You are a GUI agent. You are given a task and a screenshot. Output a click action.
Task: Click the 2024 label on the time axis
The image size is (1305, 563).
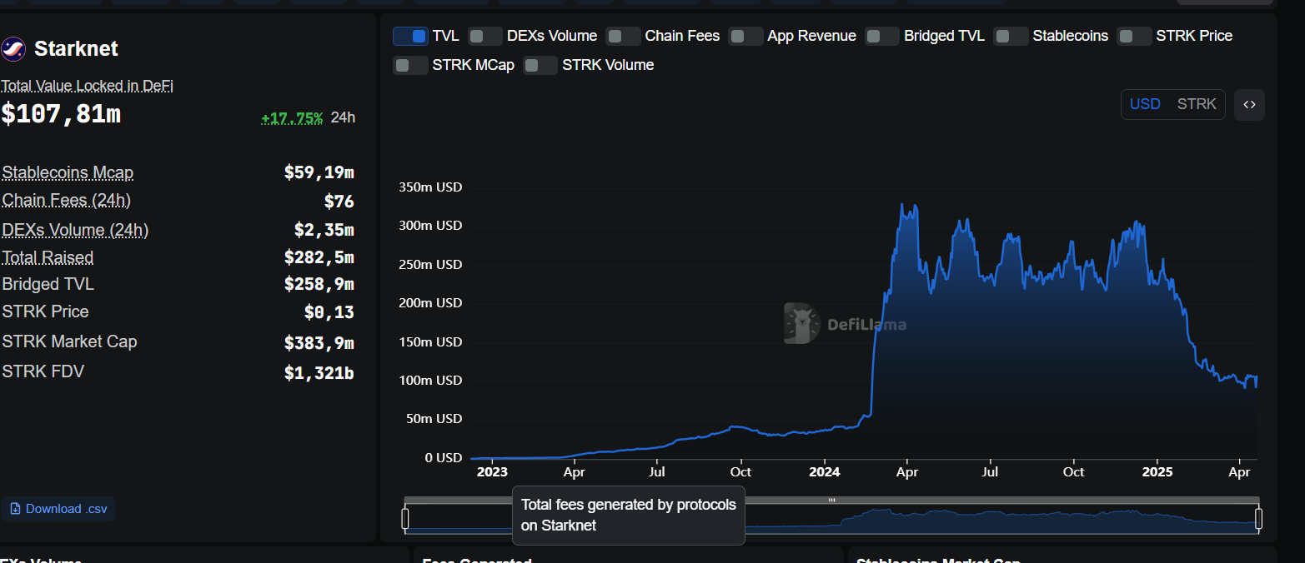click(824, 472)
